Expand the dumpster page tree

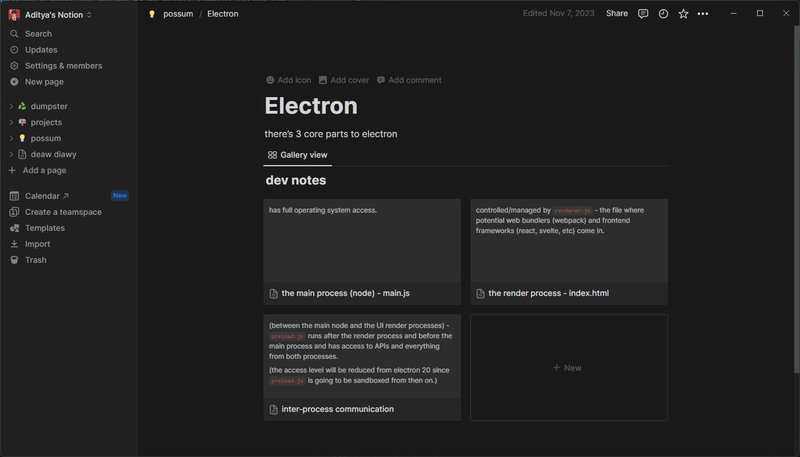click(11, 106)
